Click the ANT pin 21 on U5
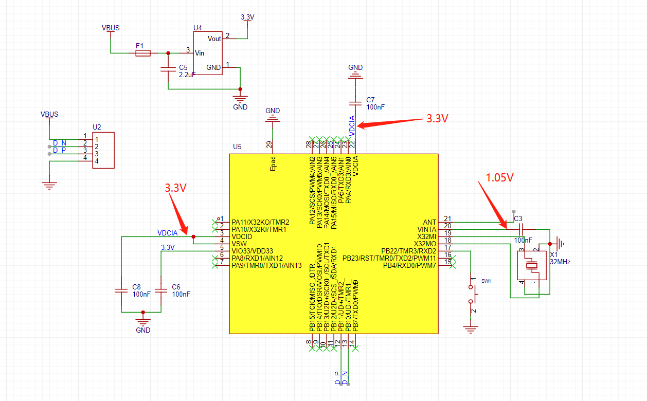The height and width of the screenshot is (401, 647). coord(445,222)
